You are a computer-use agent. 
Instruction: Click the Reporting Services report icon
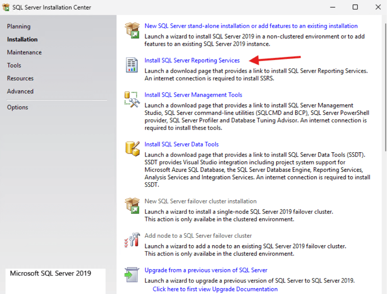[x=132, y=65]
